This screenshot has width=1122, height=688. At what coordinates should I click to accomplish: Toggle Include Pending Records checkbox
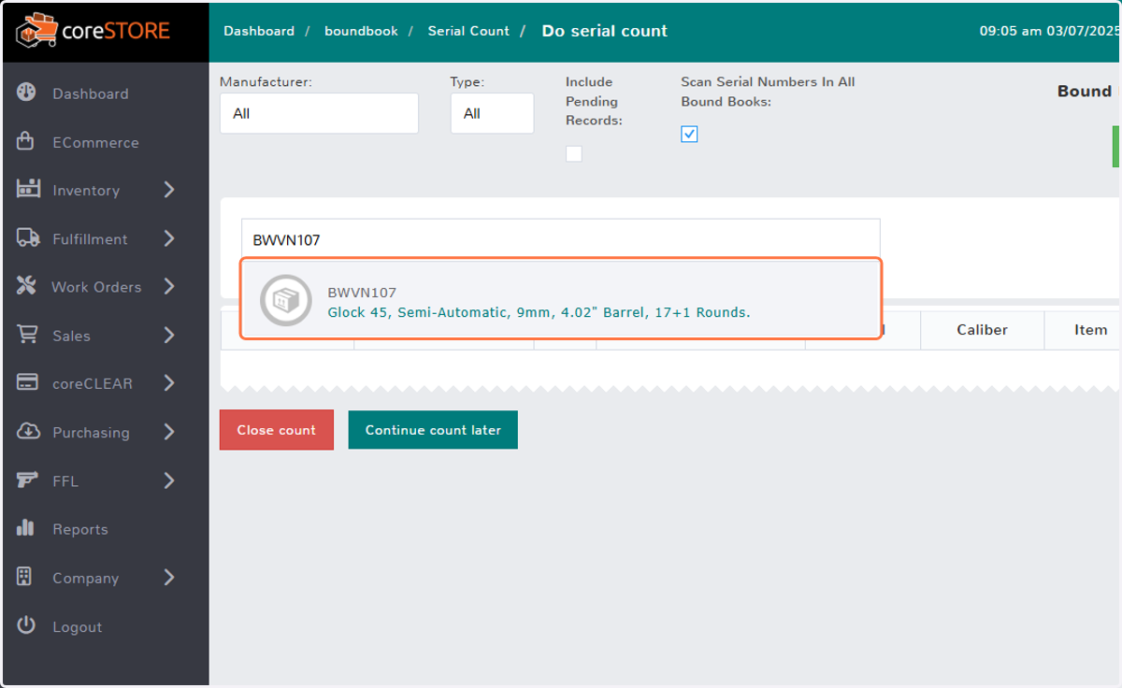pos(574,154)
